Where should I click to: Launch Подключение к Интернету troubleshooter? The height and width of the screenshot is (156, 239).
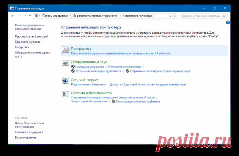88,84
